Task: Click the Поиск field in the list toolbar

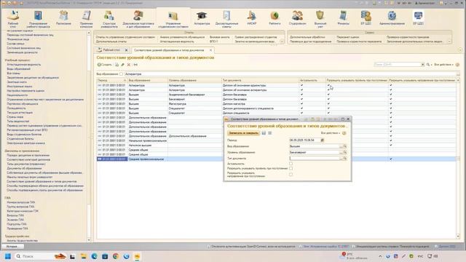Action: pyautogui.click(x=397, y=65)
